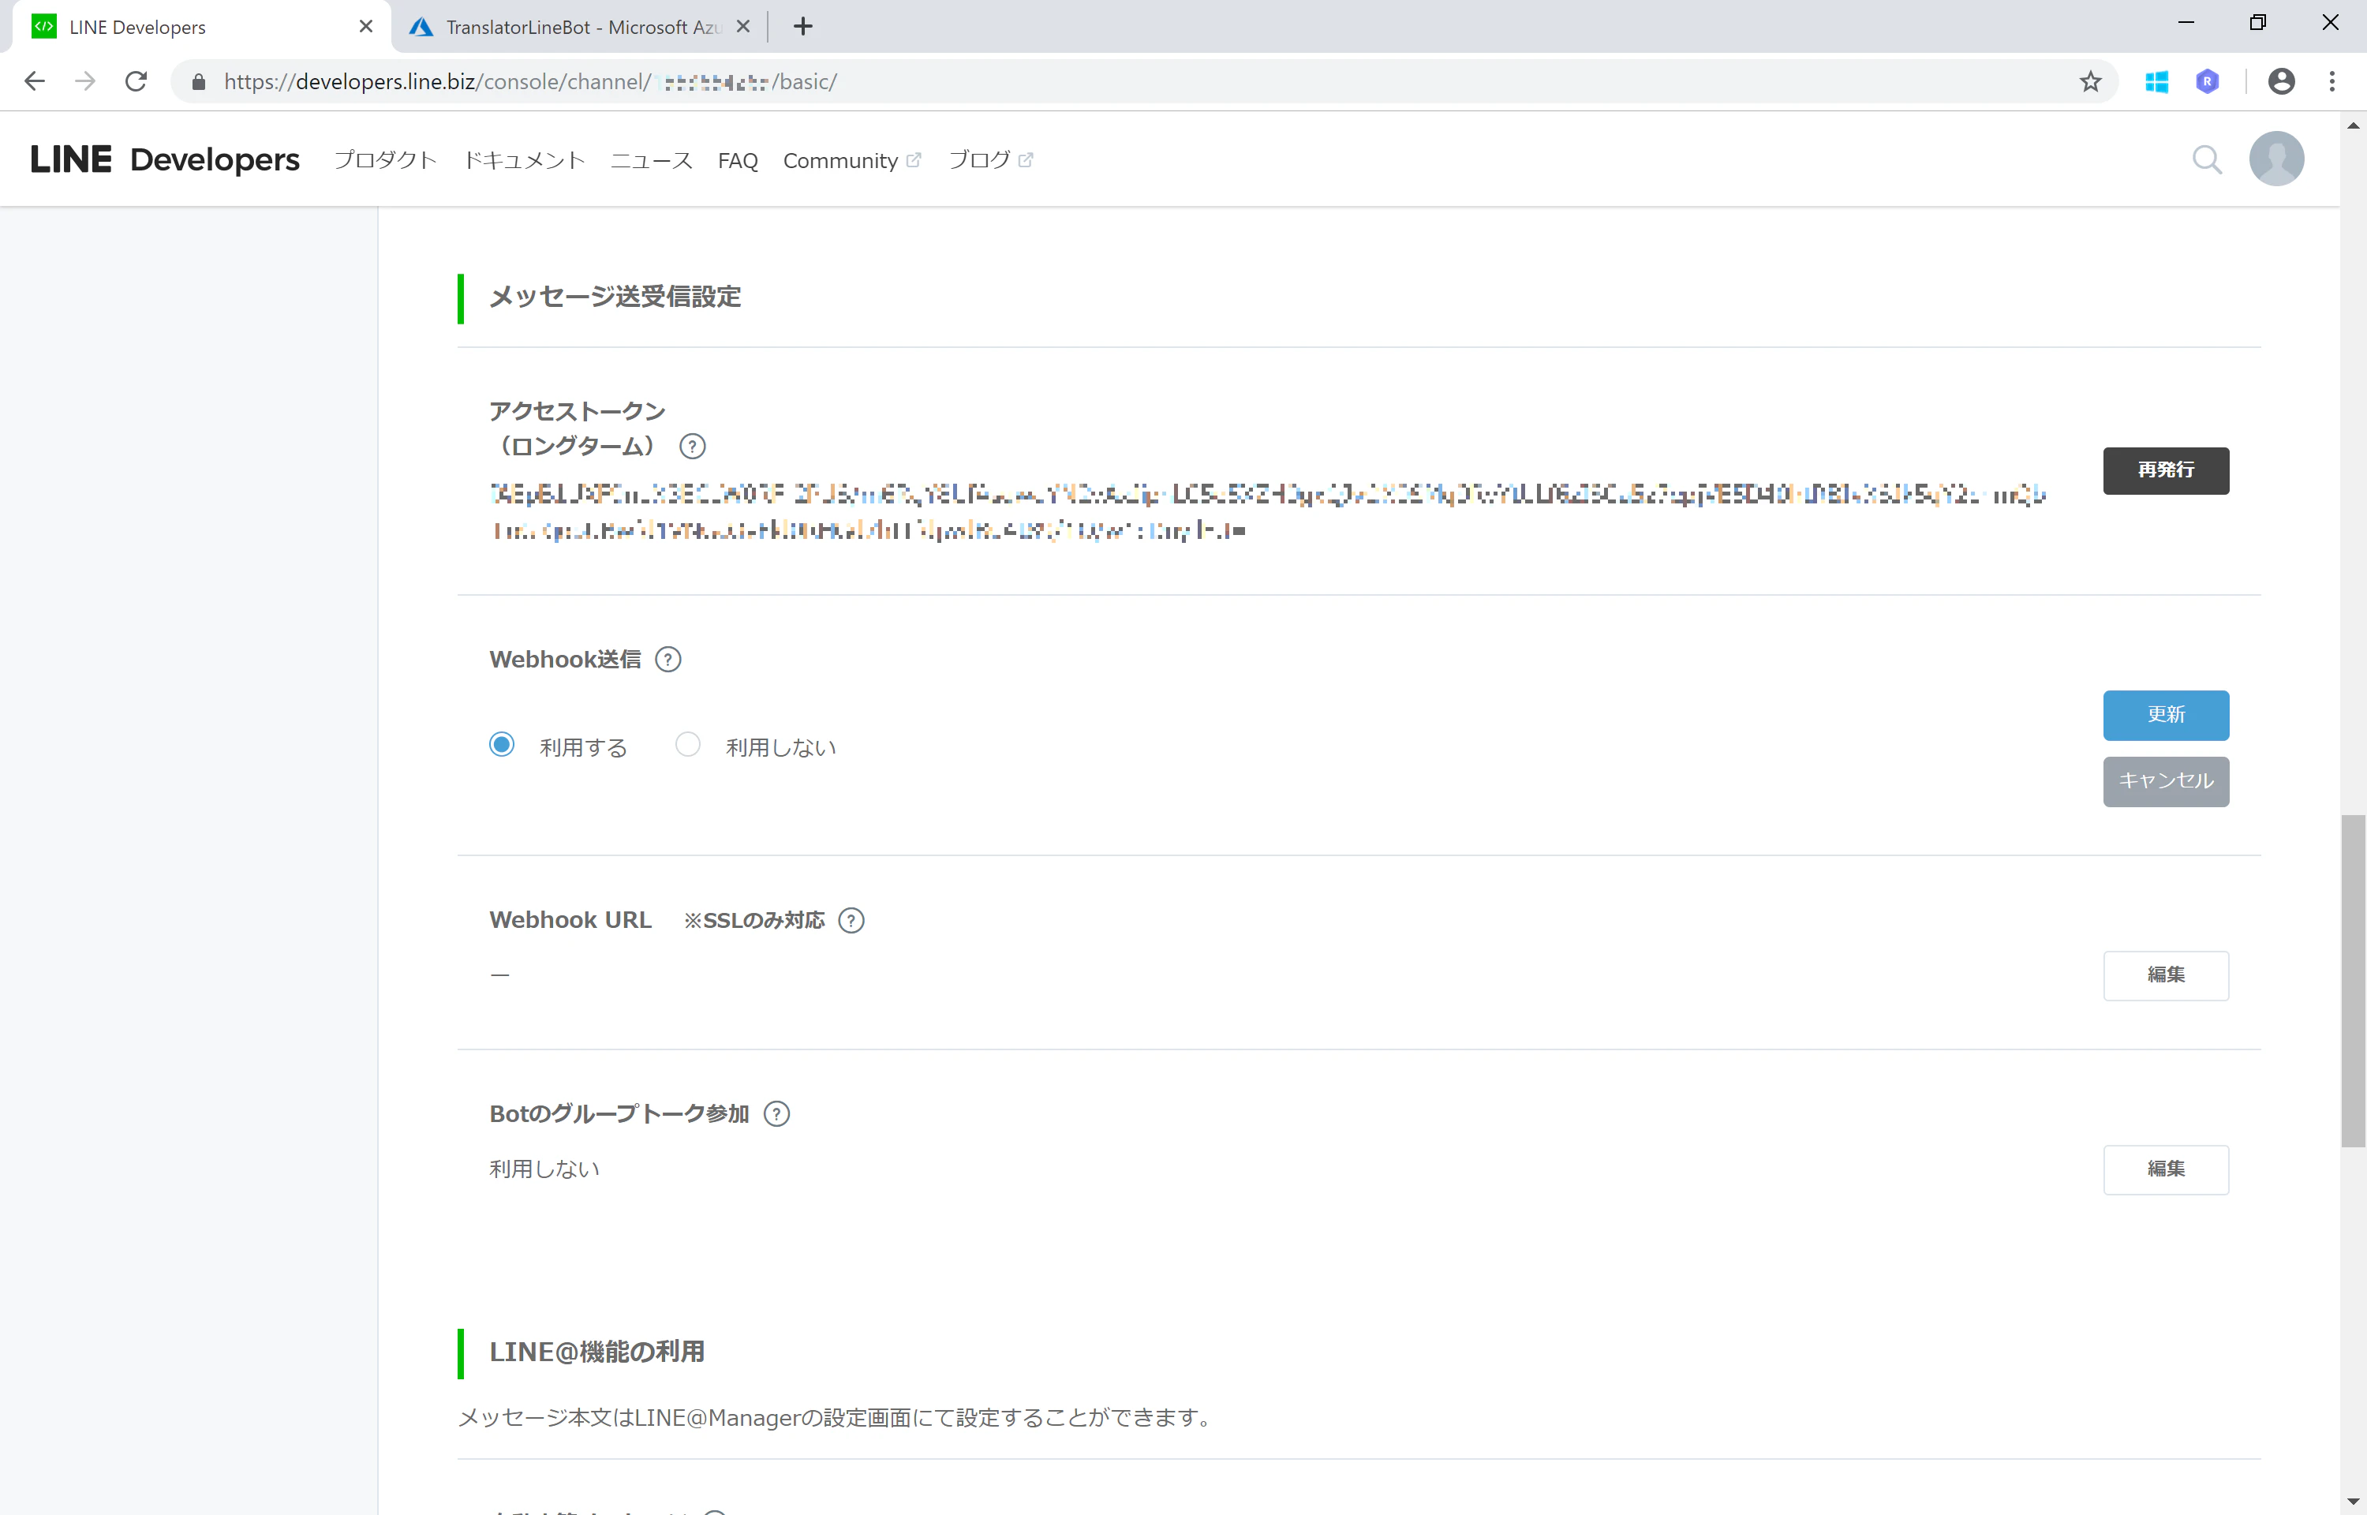Switch to the LINE Developers tab
Screen dimensions: 2367x1515
(x=202, y=27)
